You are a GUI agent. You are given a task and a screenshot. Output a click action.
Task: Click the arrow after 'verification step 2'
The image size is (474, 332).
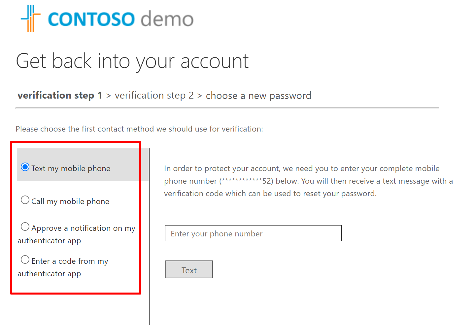200,96
